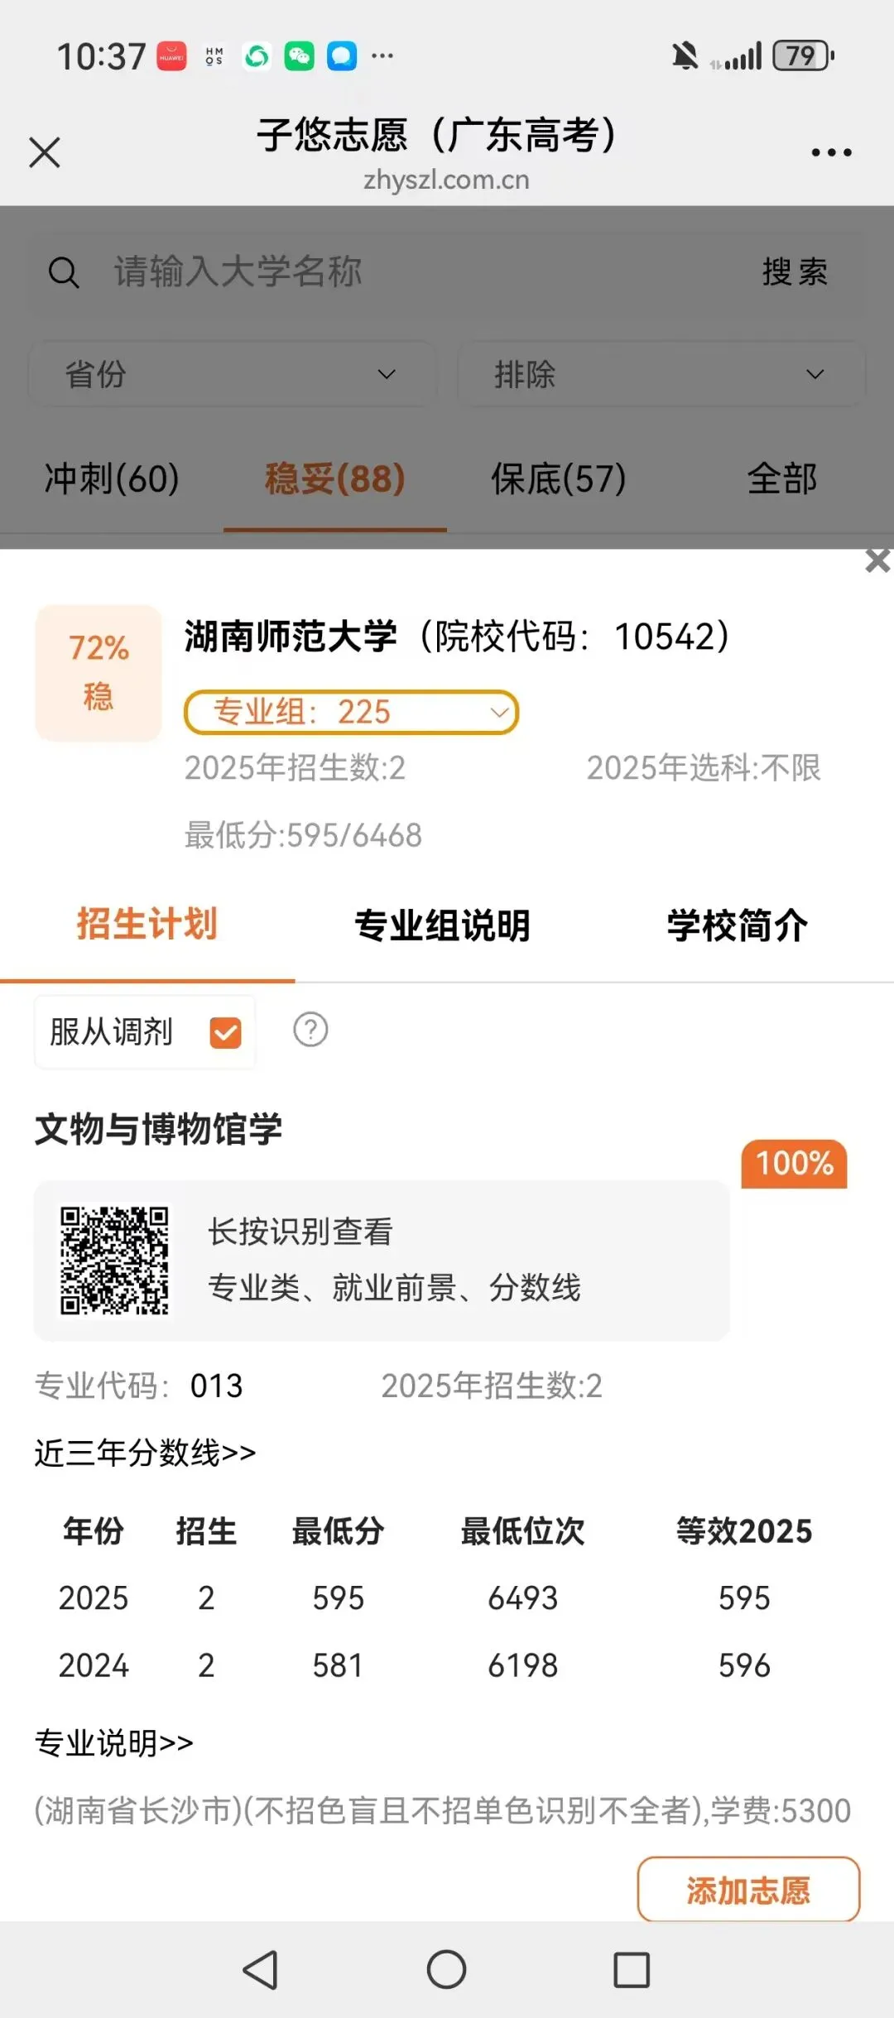Open the question mark help icon

click(x=310, y=1030)
